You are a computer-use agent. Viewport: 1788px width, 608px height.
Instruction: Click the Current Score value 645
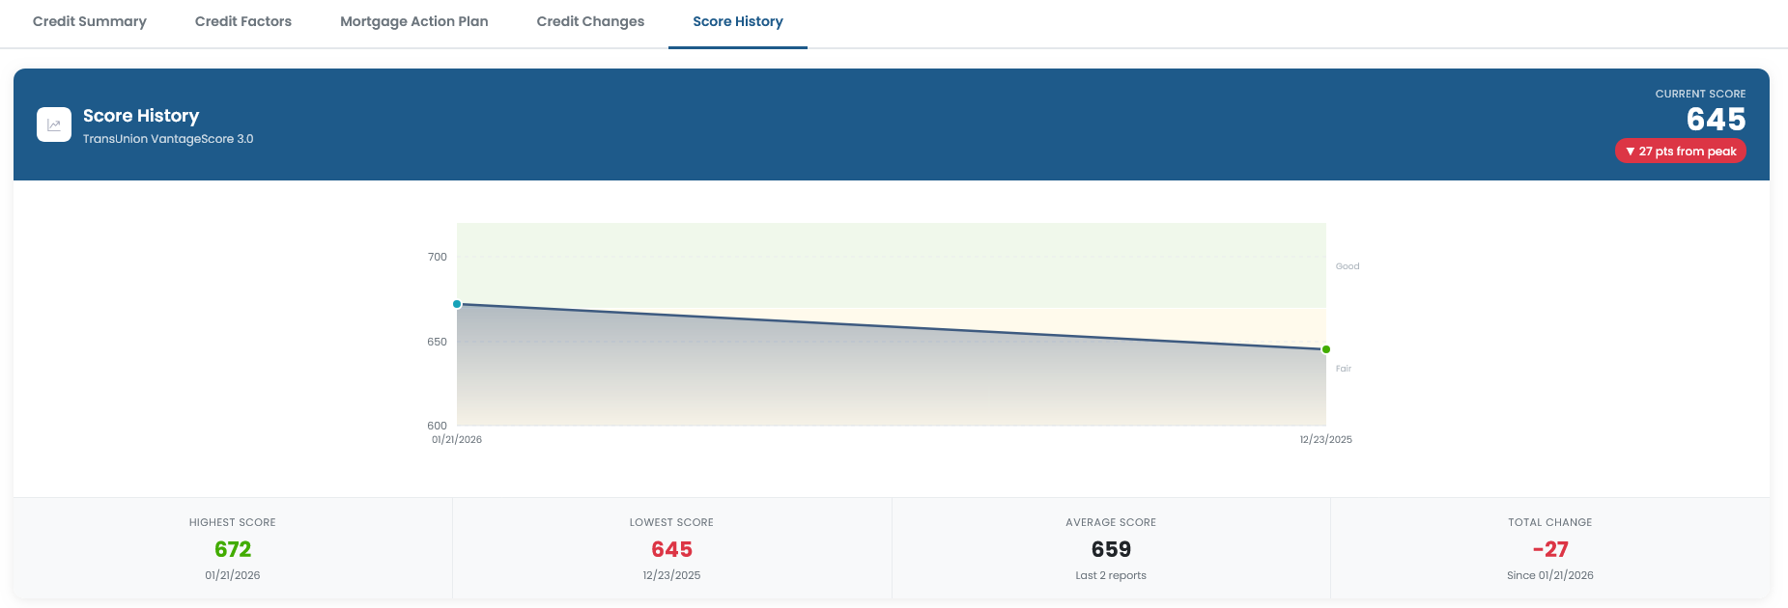(1717, 120)
